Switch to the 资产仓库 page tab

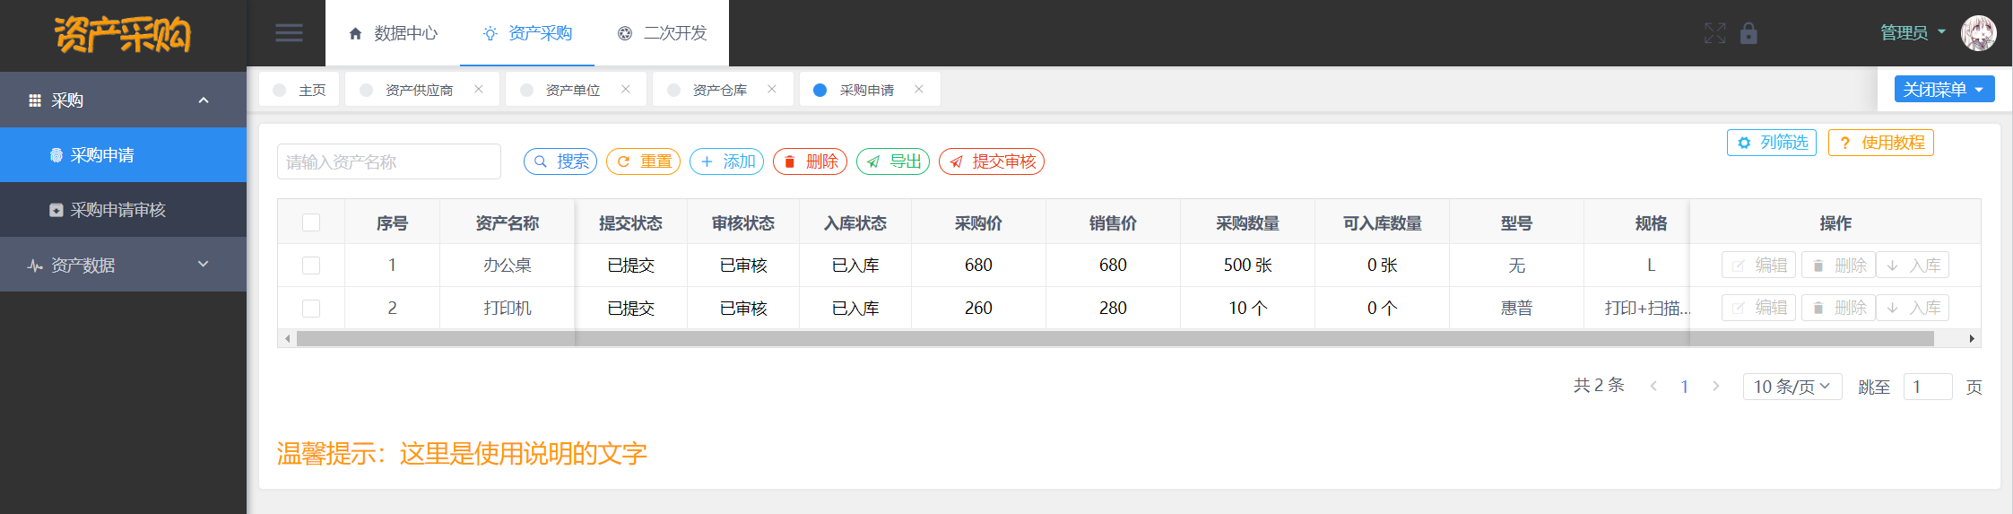(719, 90)
